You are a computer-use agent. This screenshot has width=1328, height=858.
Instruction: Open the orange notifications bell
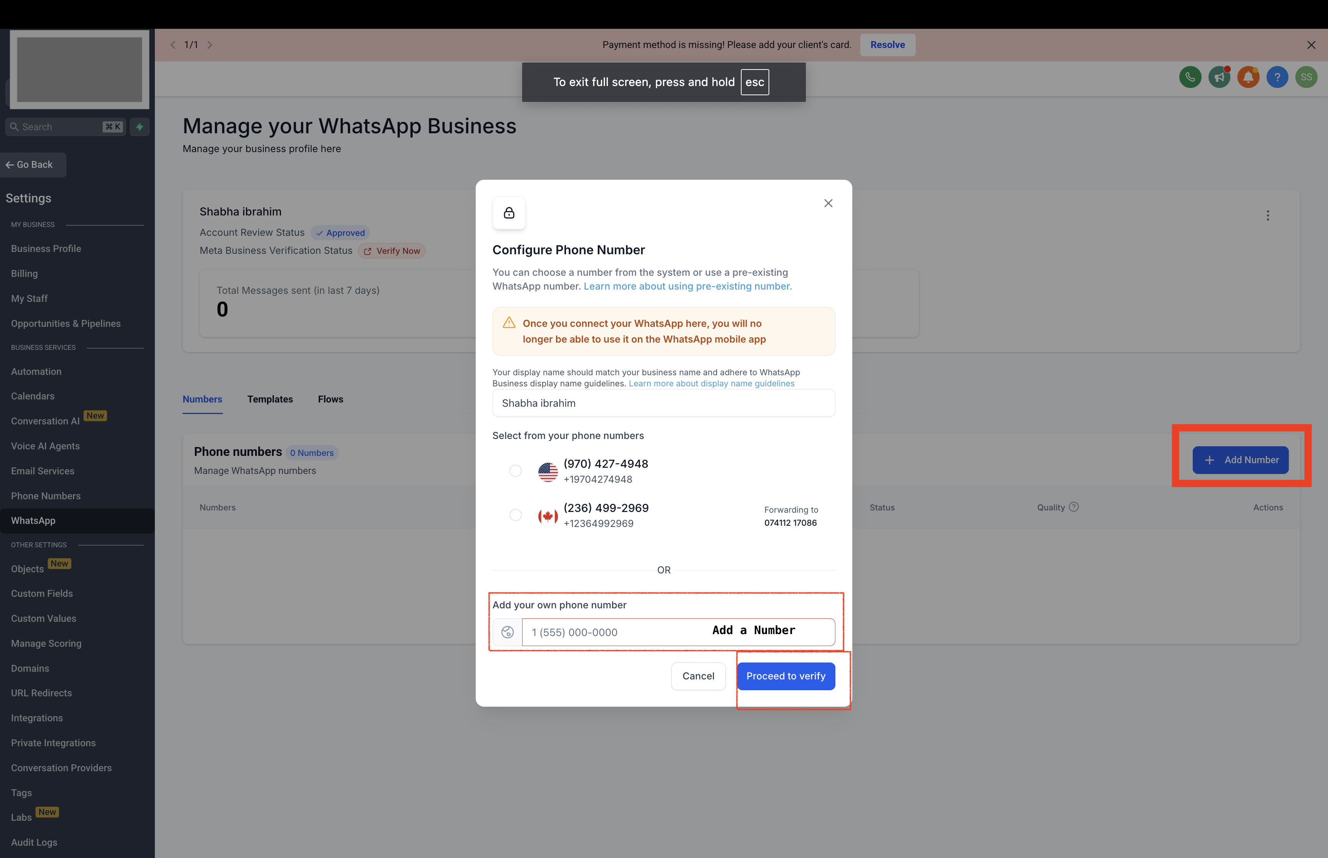coord(1248,77)
